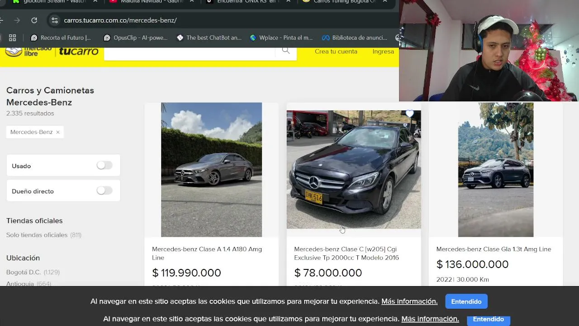
Task: Open the site information icon in address bar
Action: coord(55,20)
